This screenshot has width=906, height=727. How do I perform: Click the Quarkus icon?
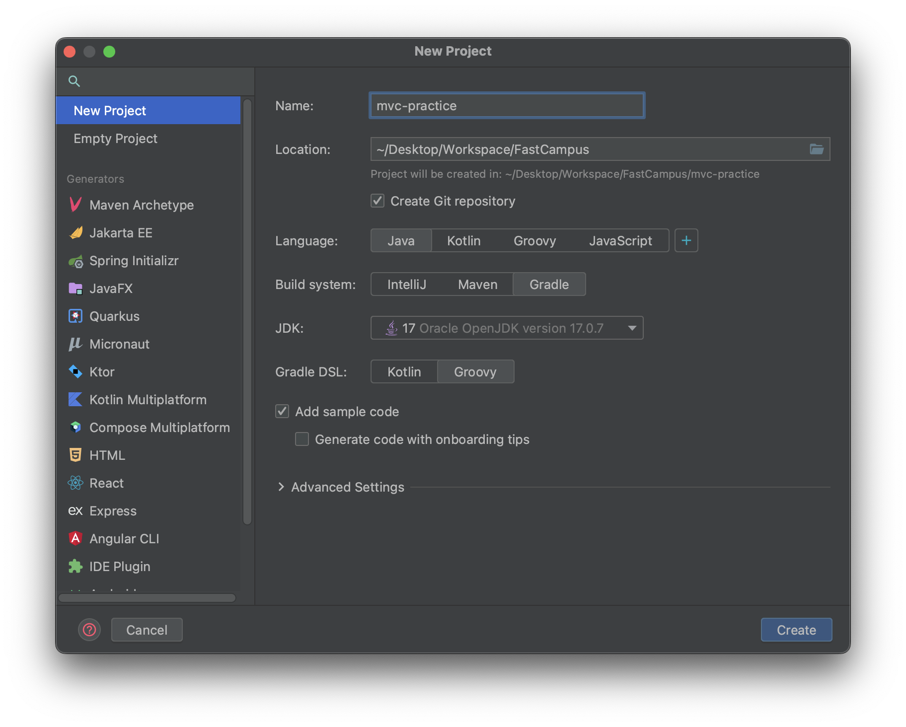pos(75,316)
